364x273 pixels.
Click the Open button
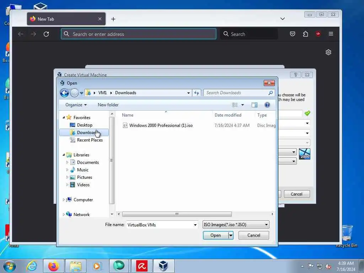pos(216,235)
